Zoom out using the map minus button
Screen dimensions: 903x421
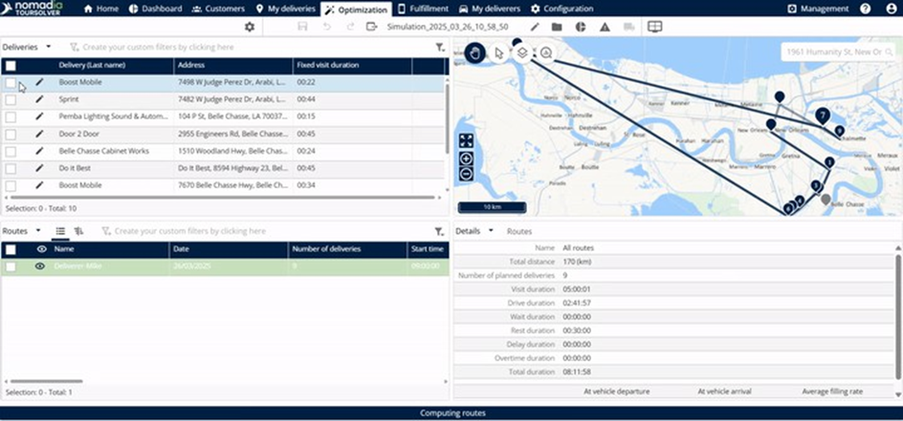coord(466,174)
